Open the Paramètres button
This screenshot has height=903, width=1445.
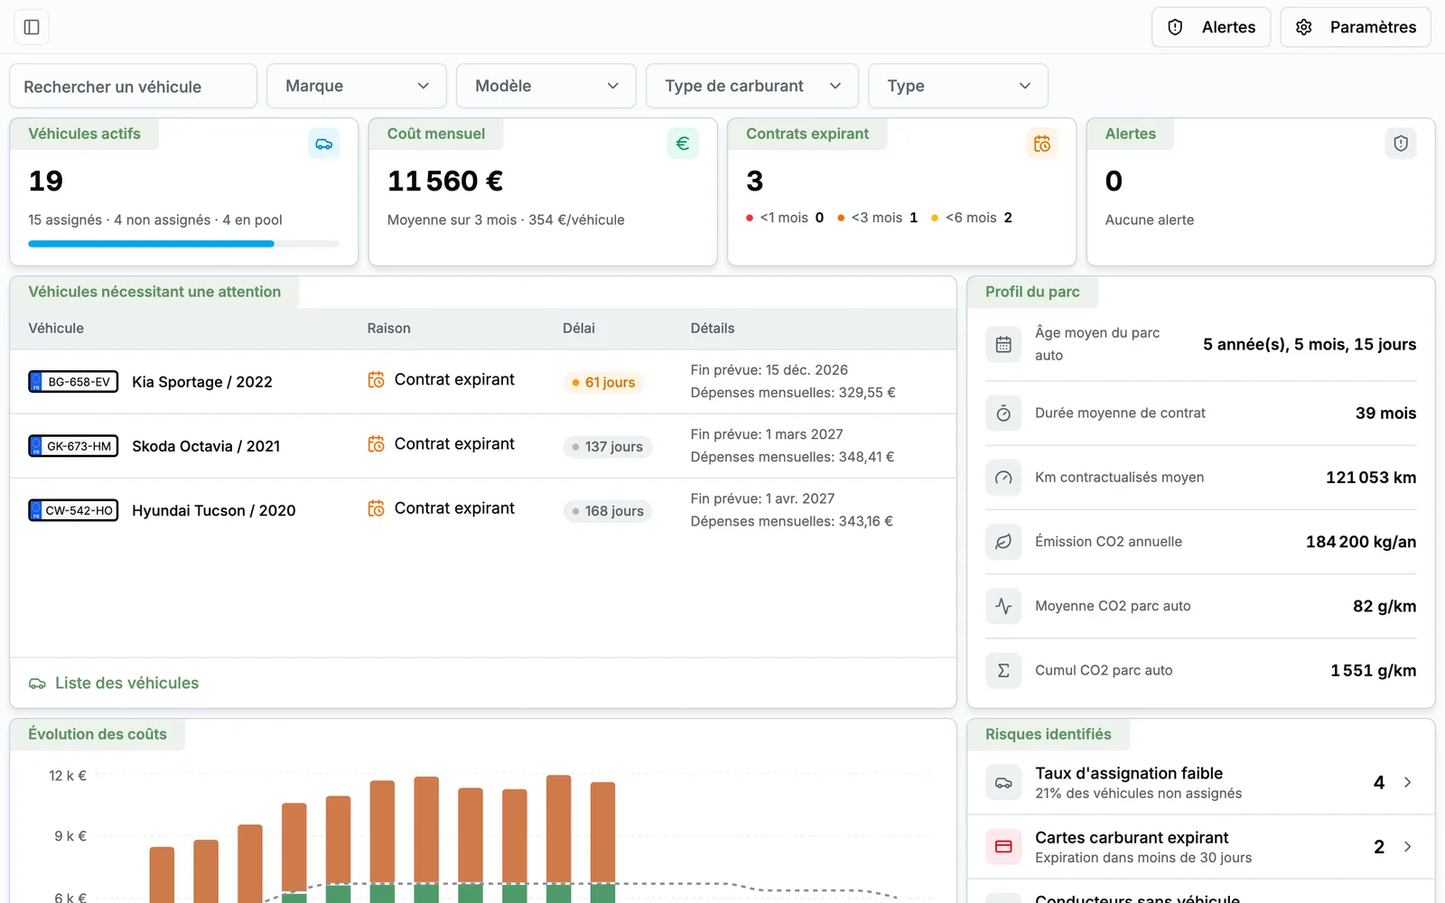[x=1356, y=27]
